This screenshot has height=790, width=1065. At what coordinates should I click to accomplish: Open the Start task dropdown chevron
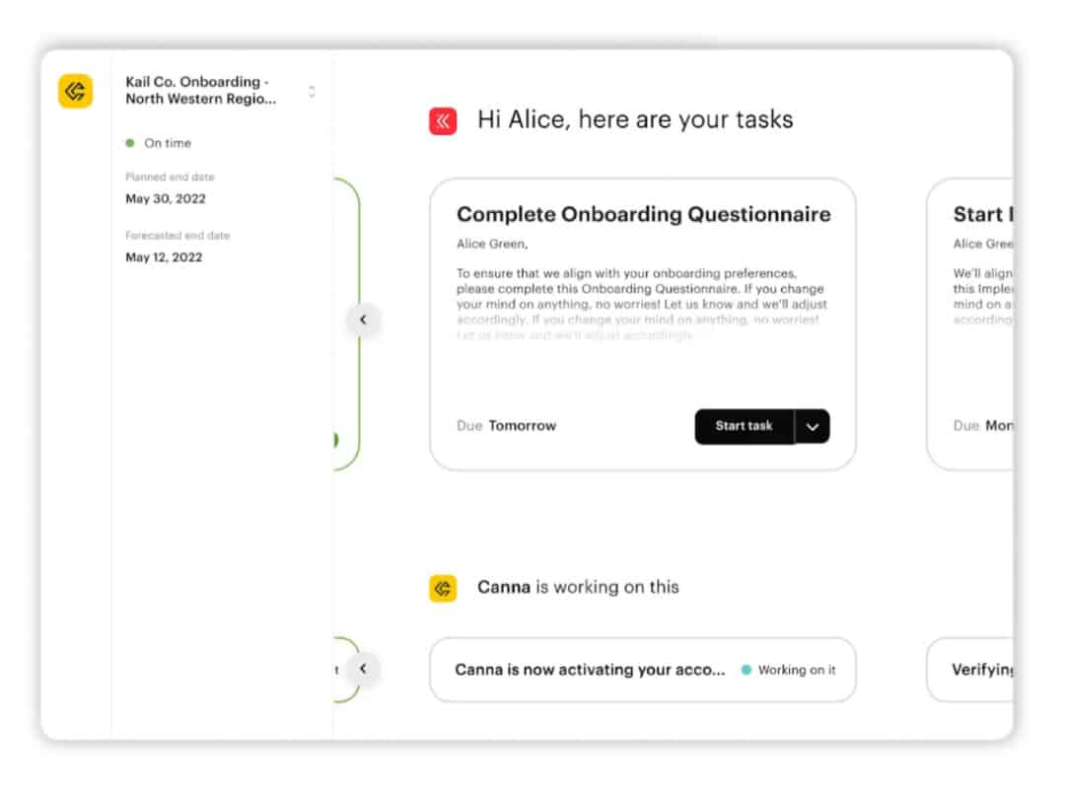[813, 426]
